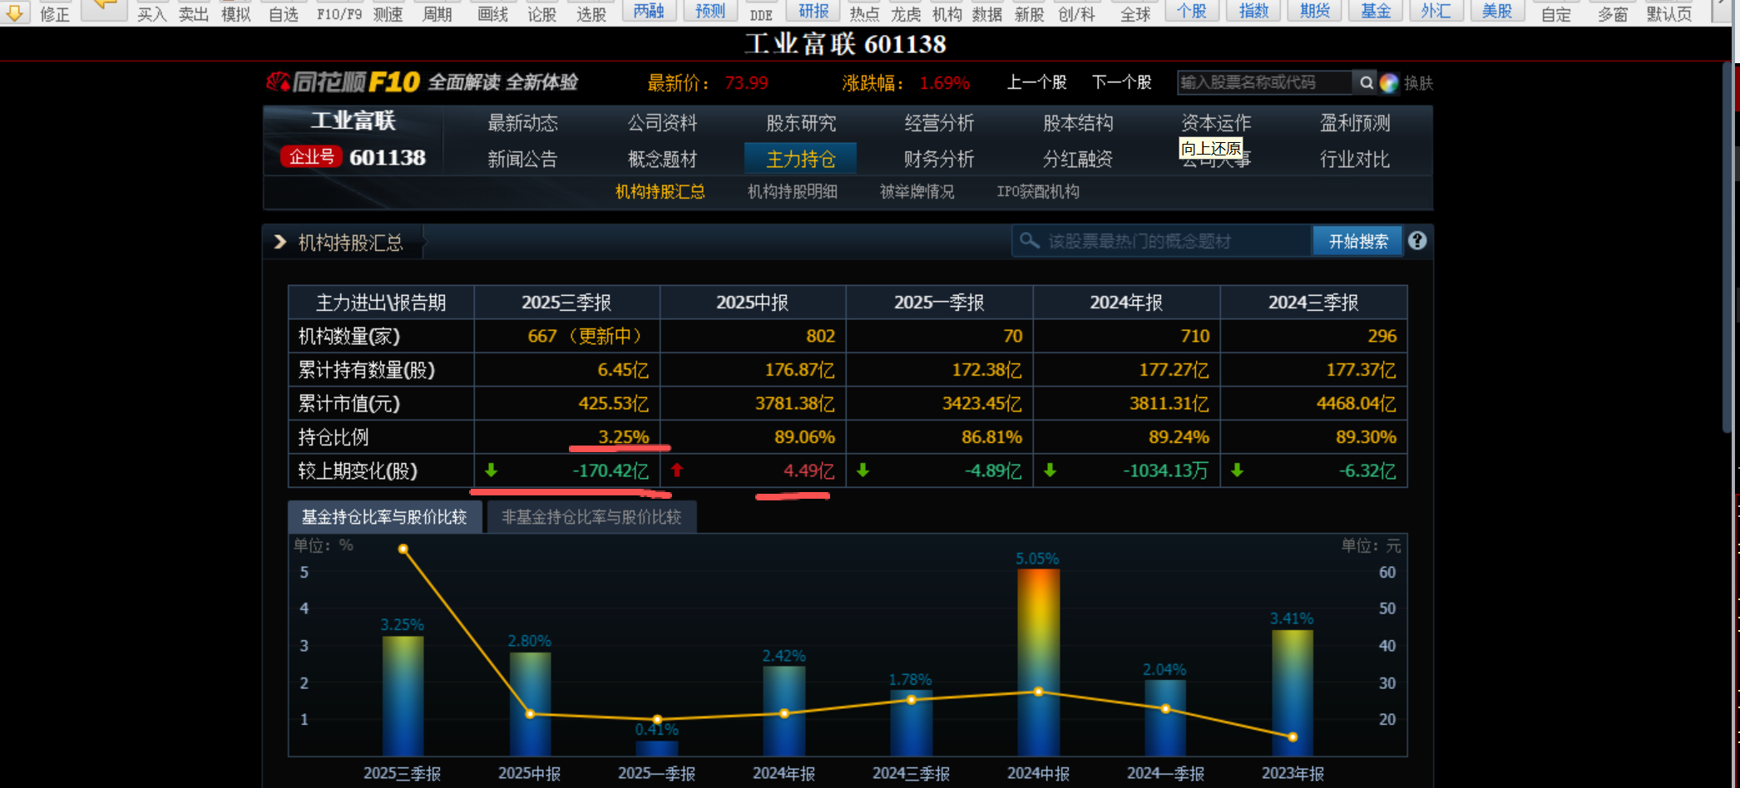1740x788 pixels.
Task: Click the 研报 toolbar button
Action: click(x=813, y=11)
